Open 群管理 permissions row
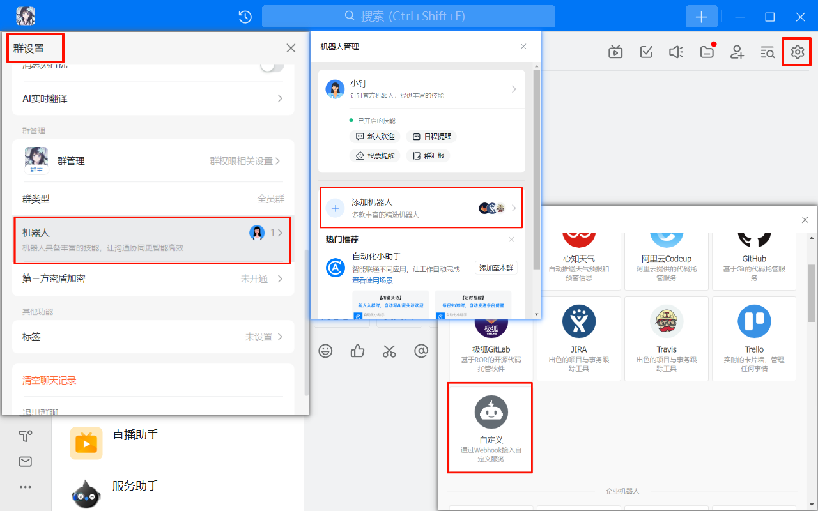This screenshot has height=511, width=818. (x=153, y=161)
